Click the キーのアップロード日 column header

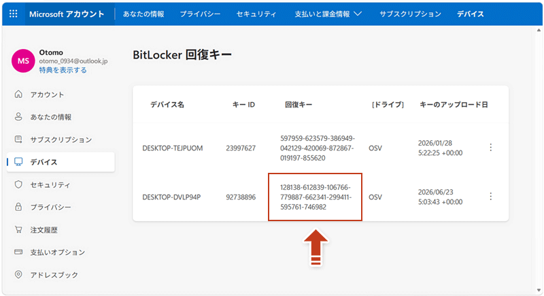(x=454, y=104)
